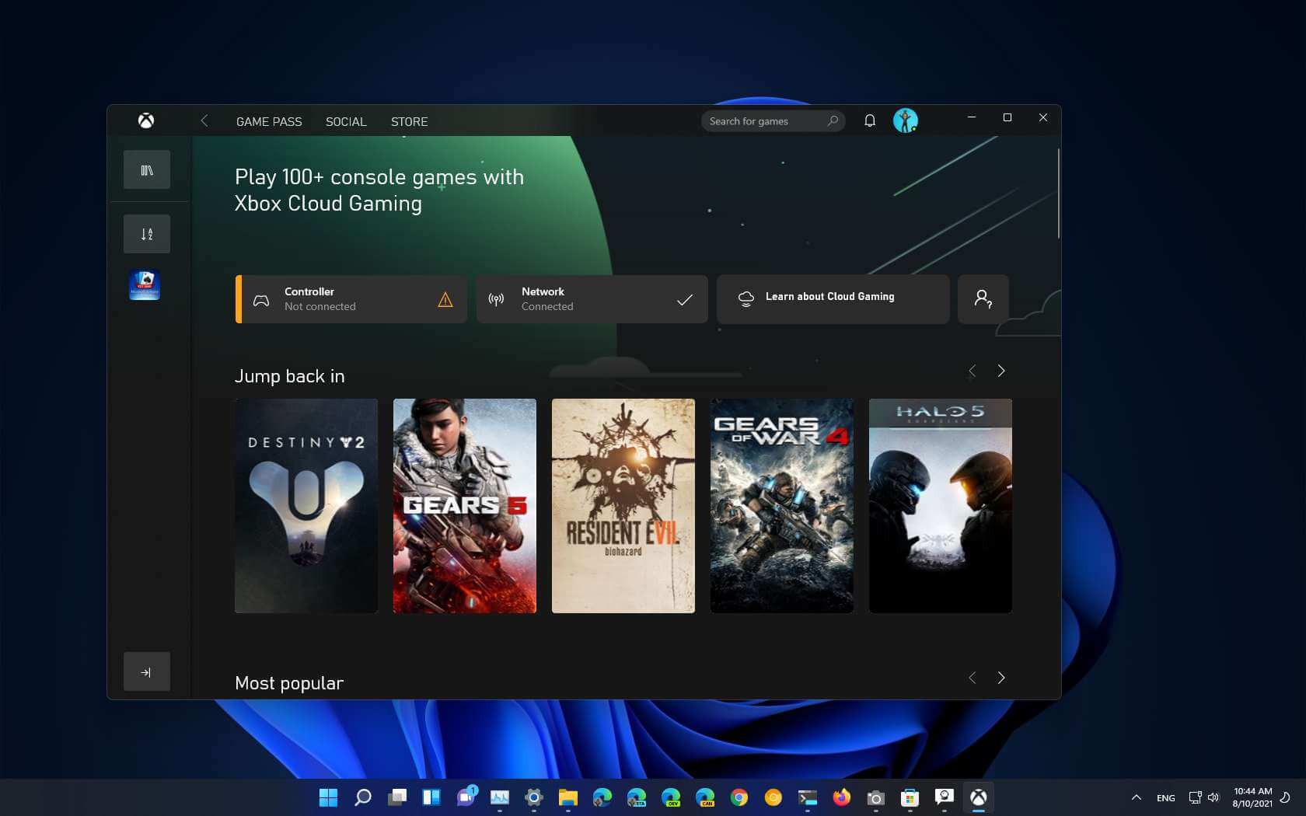1306x816 pixels.
Task: Open the Controller Not connected card
Action: 351,299
